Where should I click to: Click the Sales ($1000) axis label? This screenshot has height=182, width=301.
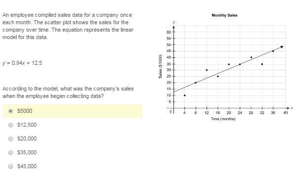pos(160,66)
